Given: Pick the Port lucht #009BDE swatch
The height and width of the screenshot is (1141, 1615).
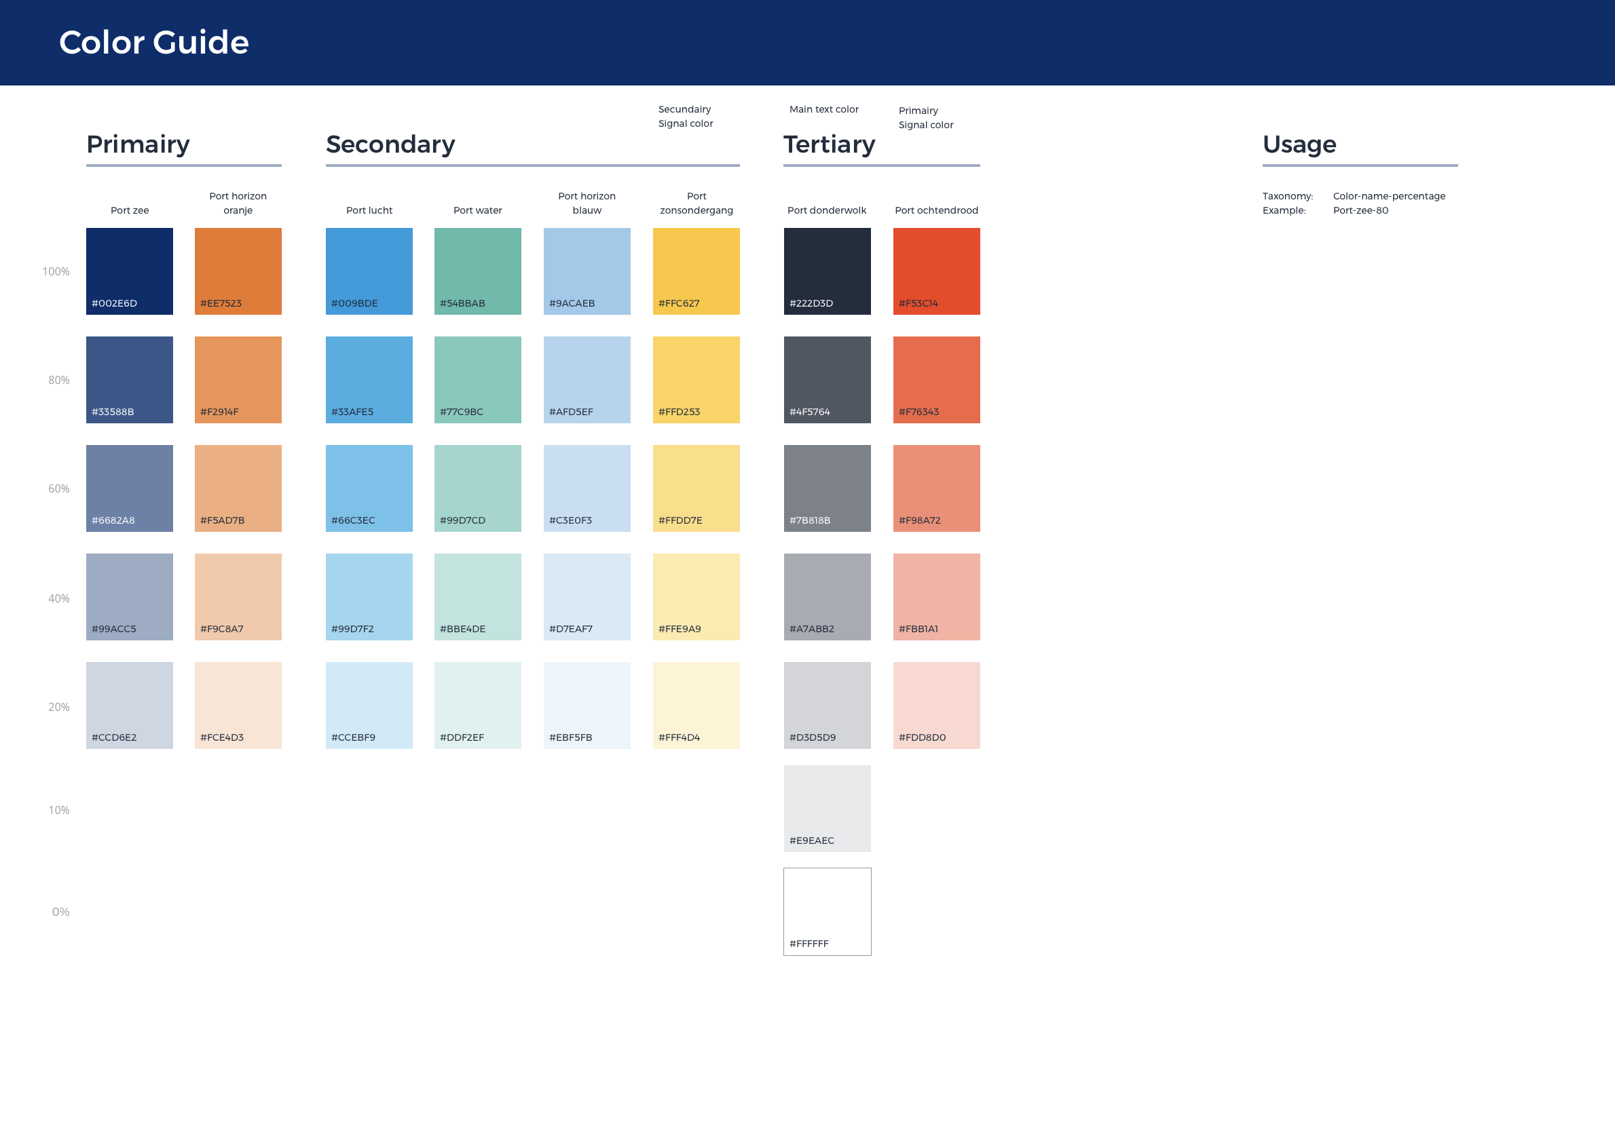Looking at the screenshot, I should click(x=369, y=271).
